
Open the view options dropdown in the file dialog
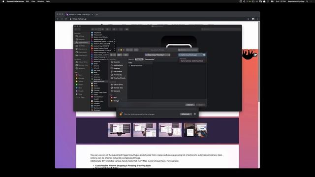pyautogui.click(x=120, y=55)
